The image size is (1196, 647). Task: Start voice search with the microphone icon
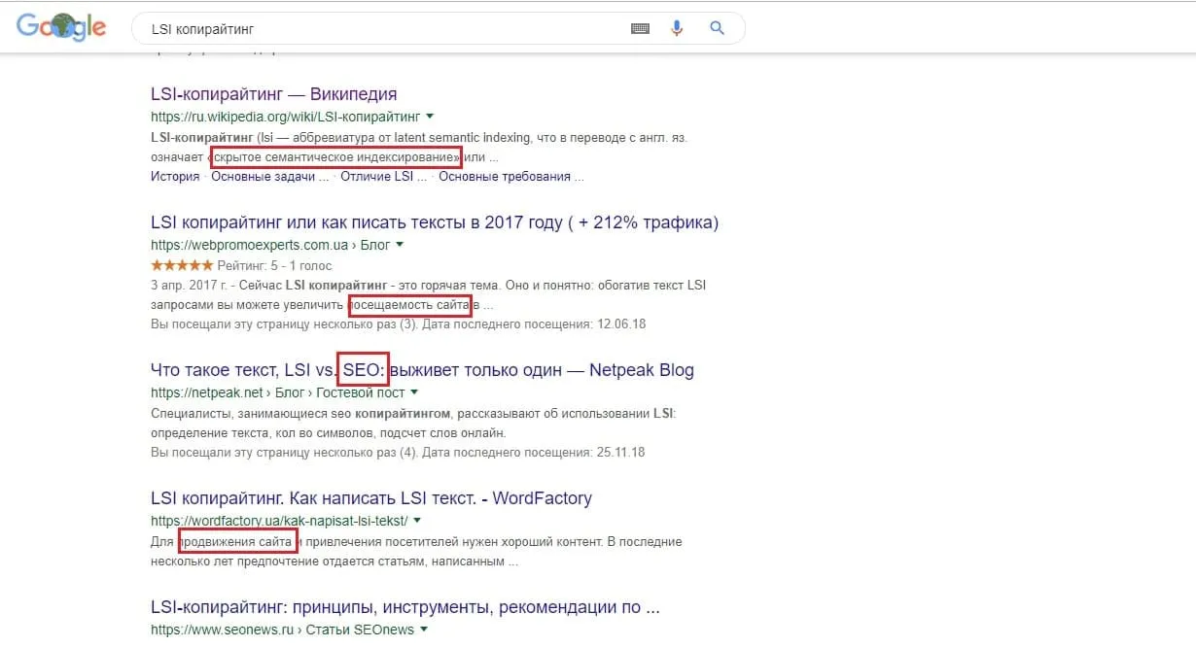click(x=678, y=28)
